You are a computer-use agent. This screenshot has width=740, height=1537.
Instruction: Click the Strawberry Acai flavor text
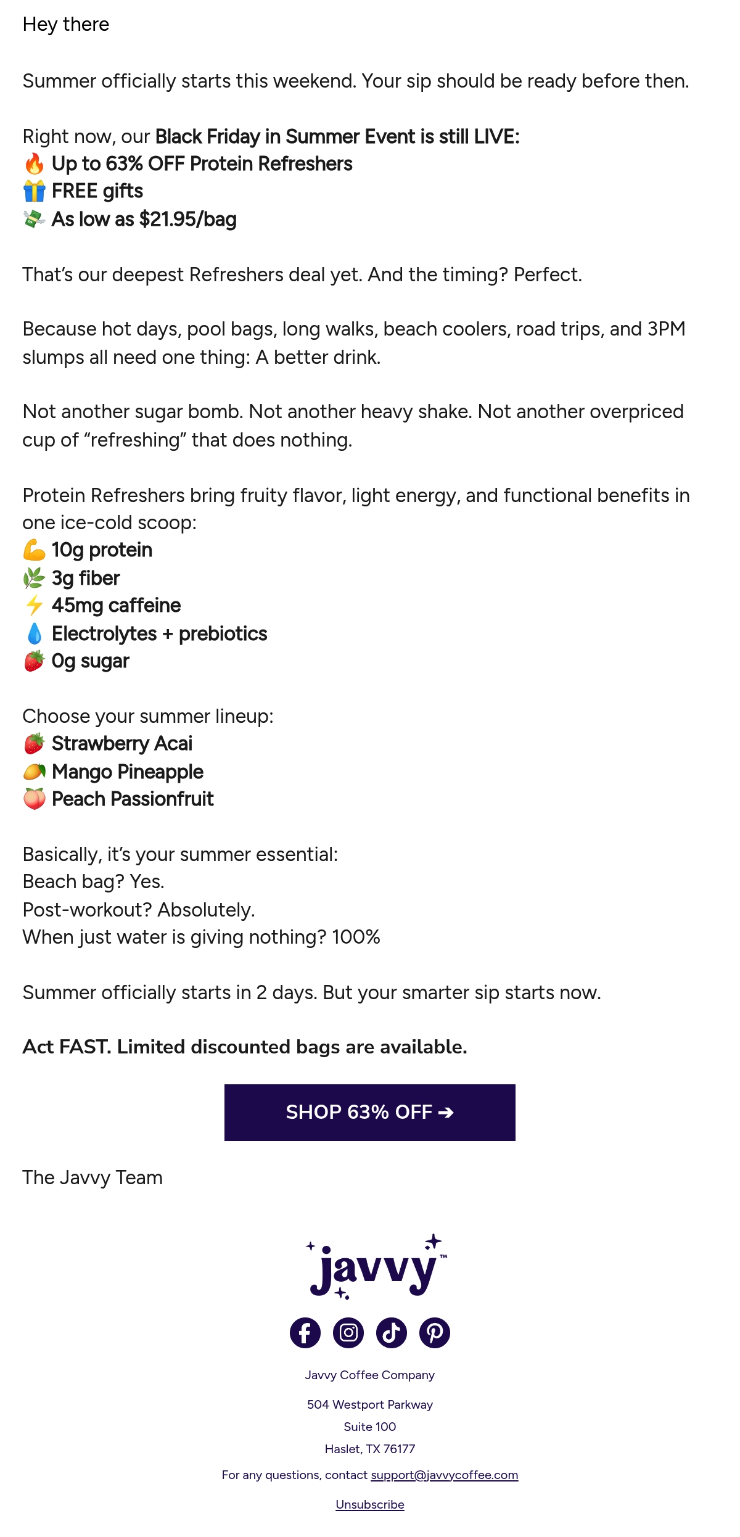point(122,744)
